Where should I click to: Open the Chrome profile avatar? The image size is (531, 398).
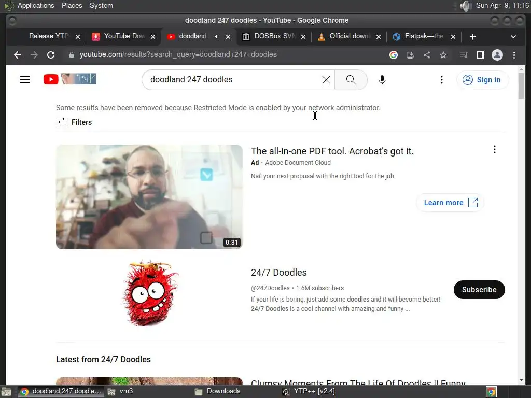click(x=497, y=55)
